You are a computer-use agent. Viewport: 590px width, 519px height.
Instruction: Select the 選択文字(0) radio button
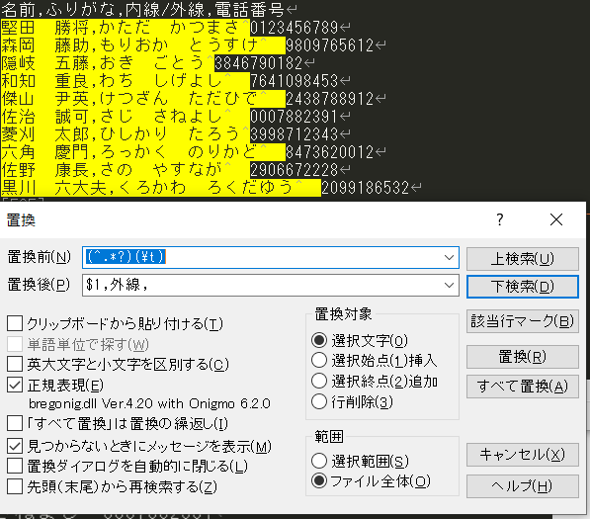[319, 340]
